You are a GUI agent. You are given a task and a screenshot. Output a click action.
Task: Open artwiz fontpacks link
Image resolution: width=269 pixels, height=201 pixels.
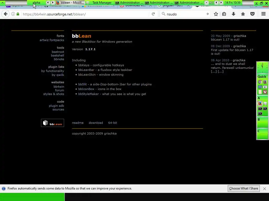pos(52,40)
